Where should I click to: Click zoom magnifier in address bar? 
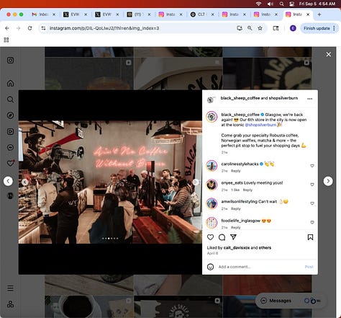pos(250,28)
